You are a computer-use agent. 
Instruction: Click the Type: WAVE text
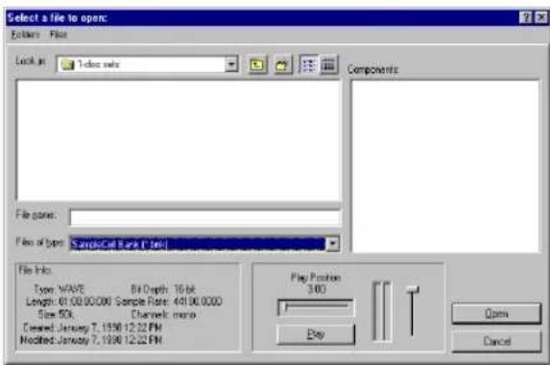tap(59, 289)
